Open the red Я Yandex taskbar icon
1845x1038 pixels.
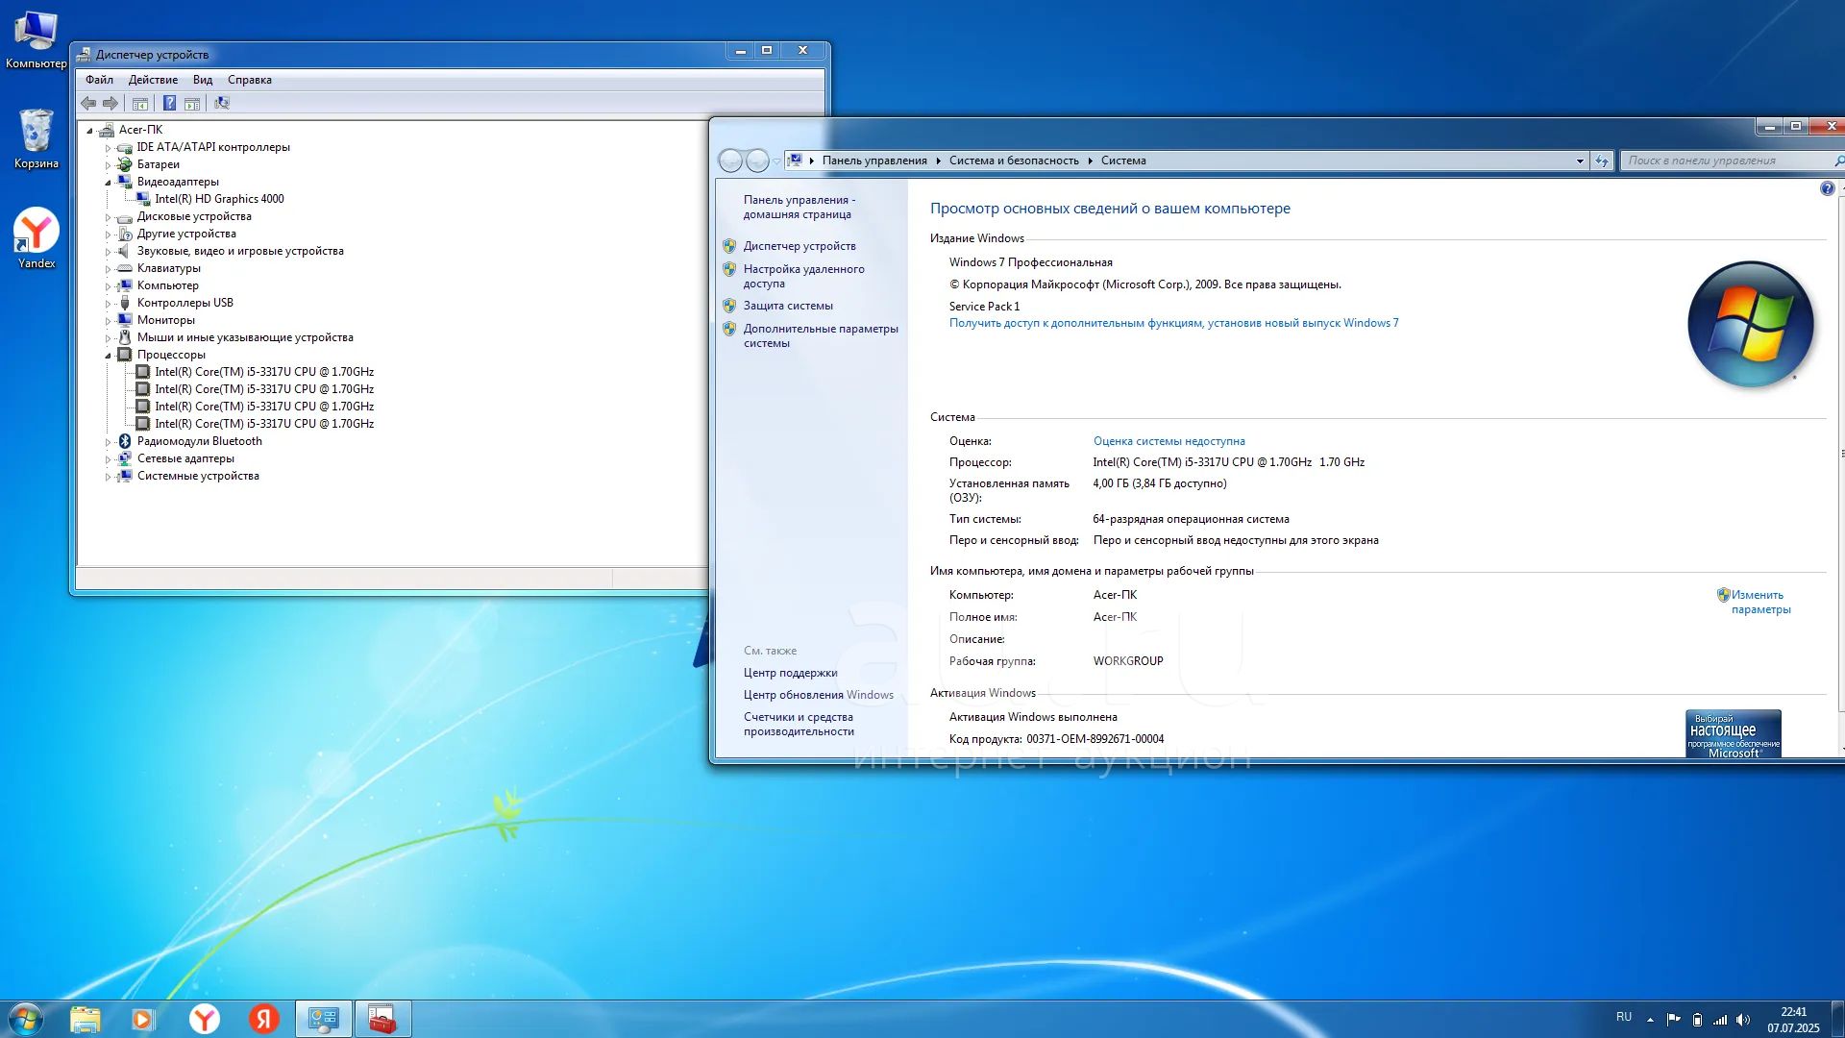(264, 1019)
